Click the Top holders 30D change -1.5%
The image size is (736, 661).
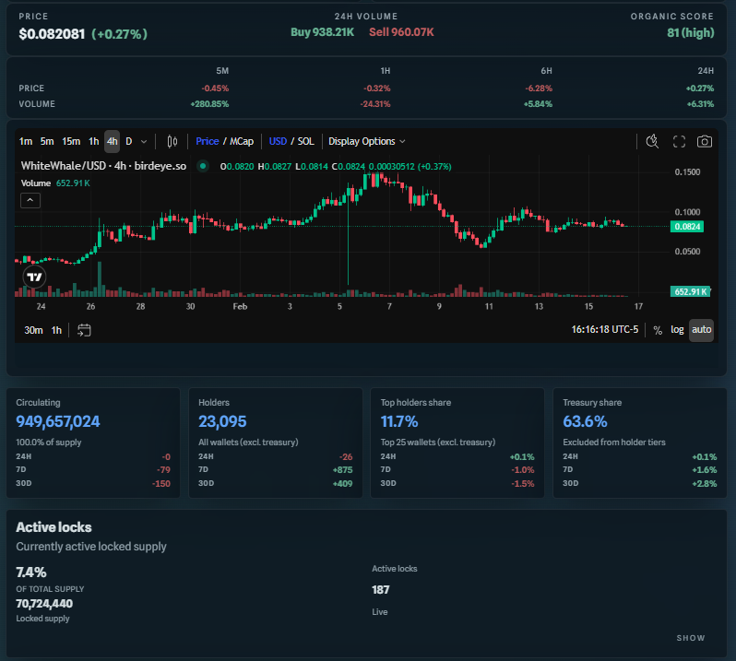[522, 484]
